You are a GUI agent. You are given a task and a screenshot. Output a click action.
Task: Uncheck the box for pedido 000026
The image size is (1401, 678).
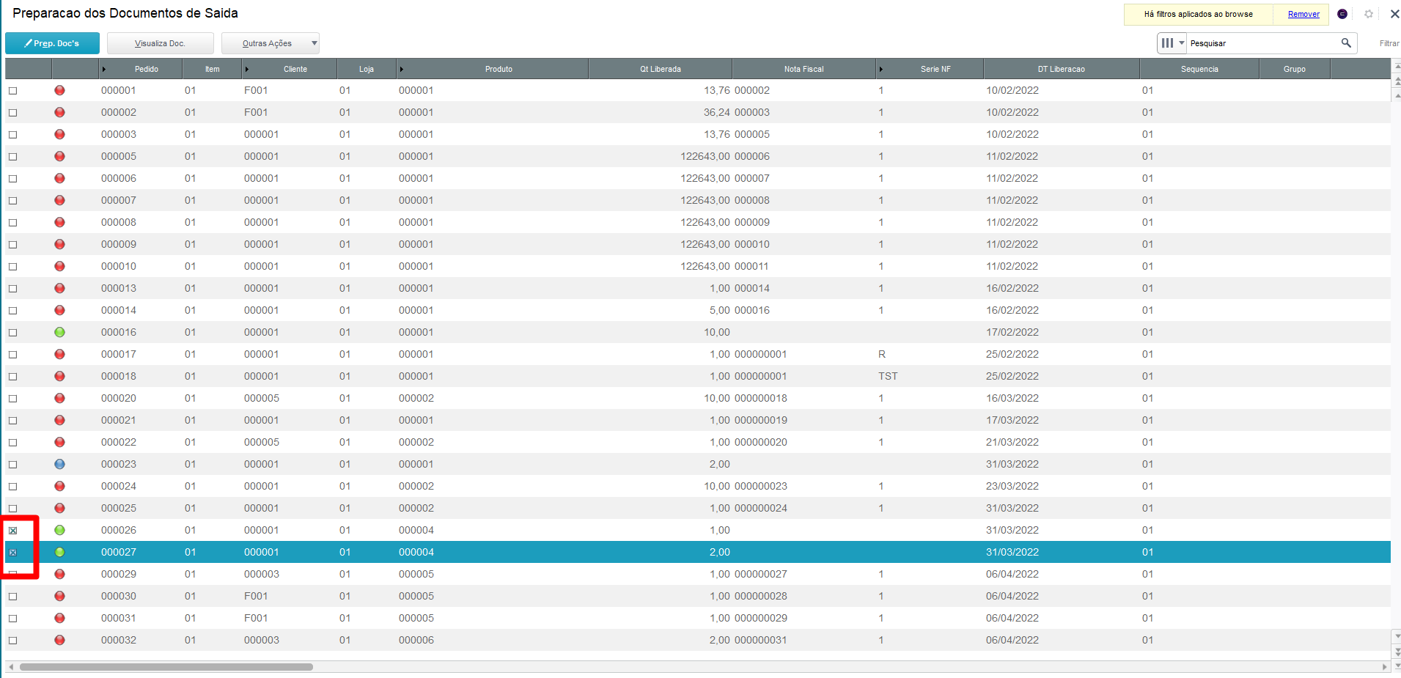[12, 531]
